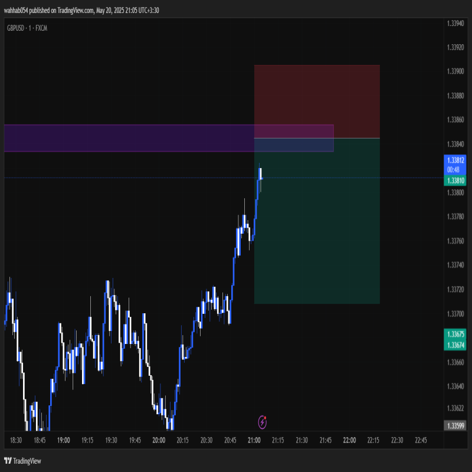Image resolution: width=472 pixels, height=472 pixels.
Task: Click the 1.33700 price scale value
Action: [x=455, y=314]
